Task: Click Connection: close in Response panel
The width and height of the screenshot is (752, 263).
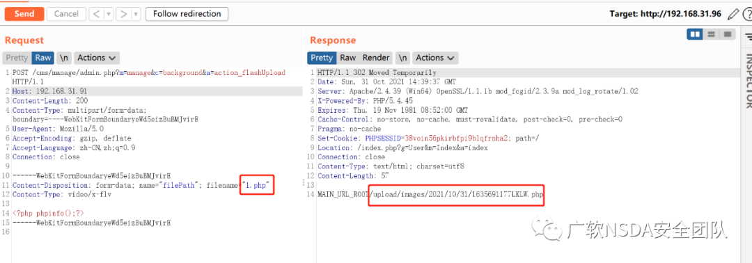Action: (x=351, y=157)
